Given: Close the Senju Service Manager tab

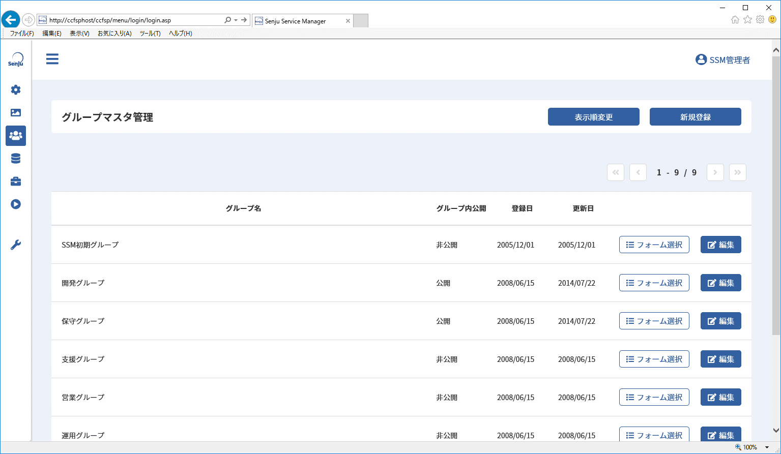Looking at the screenshot, I should (x=348, y=21).
